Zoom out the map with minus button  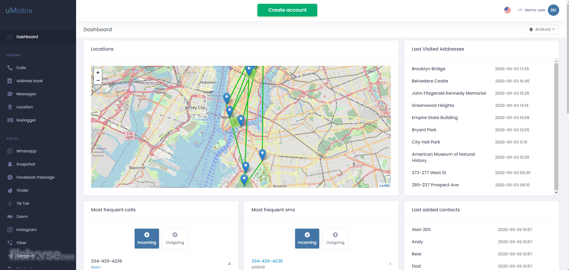tap(98, 80)
